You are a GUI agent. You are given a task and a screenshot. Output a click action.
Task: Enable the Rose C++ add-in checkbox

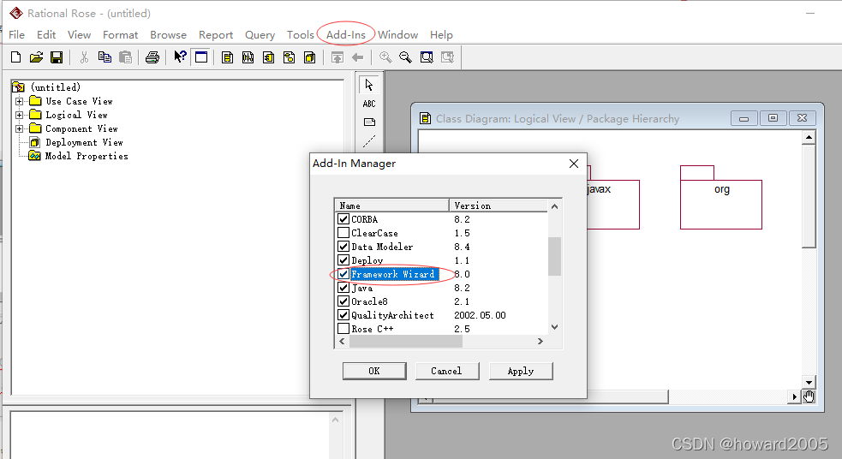(x=343, y=329)
